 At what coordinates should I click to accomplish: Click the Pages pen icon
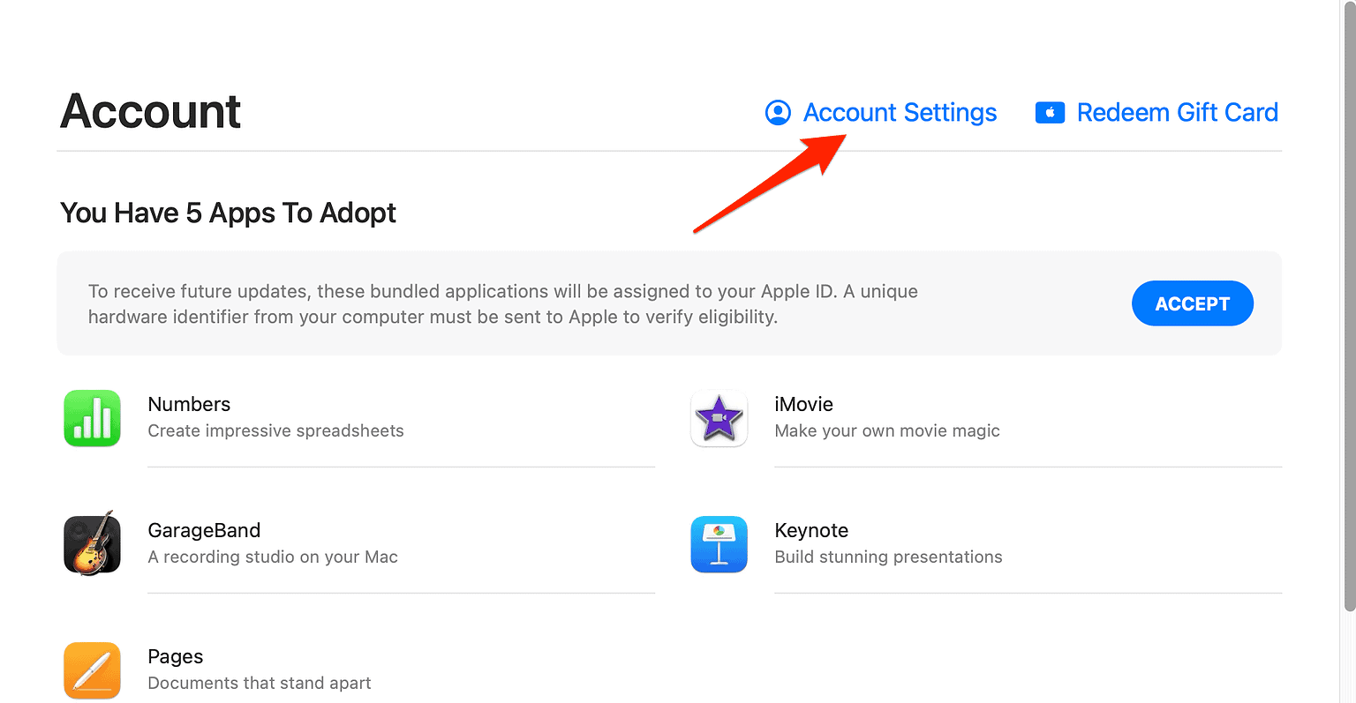pyautogui.click(x=92, y=670)
